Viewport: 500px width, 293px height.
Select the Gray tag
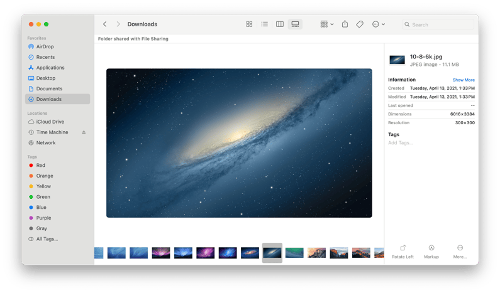pos(57,228)
